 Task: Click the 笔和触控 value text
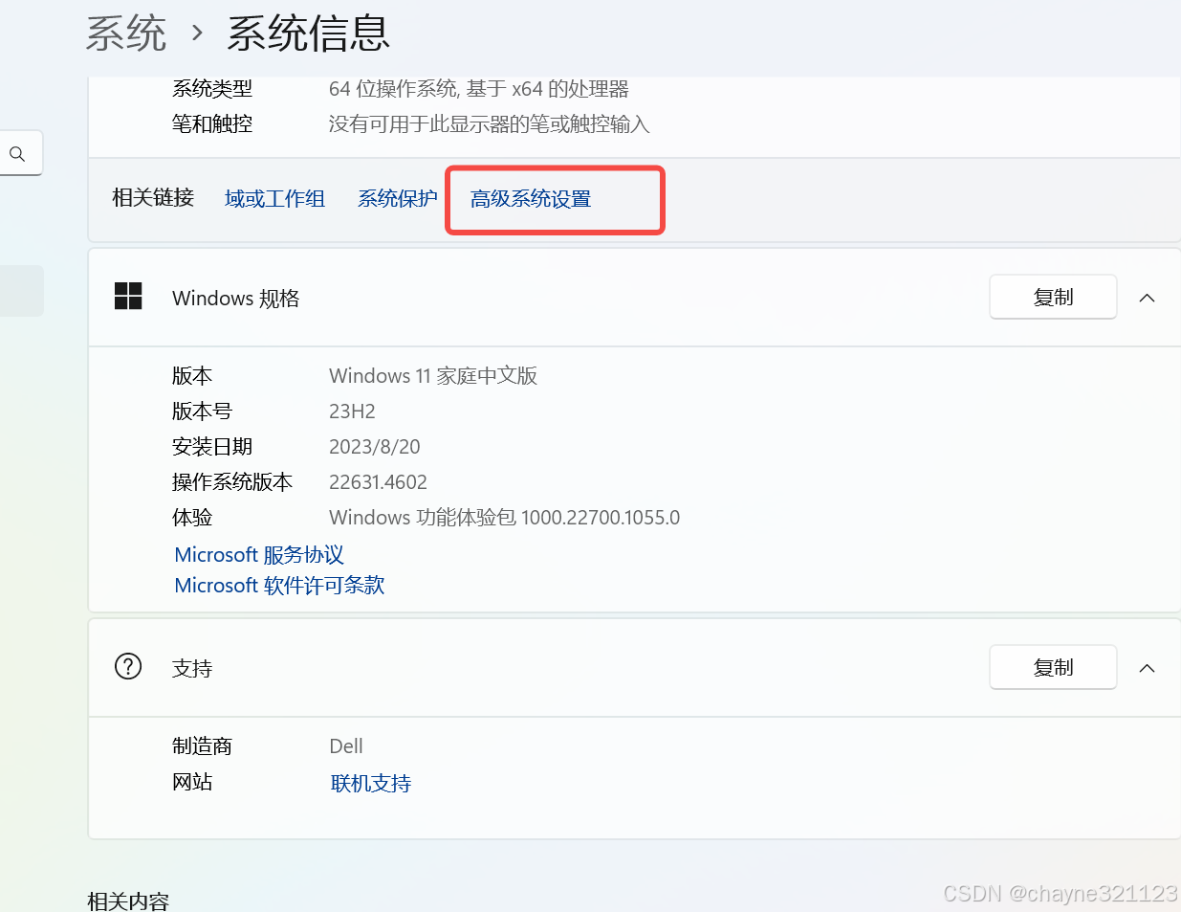coord(490,124)
